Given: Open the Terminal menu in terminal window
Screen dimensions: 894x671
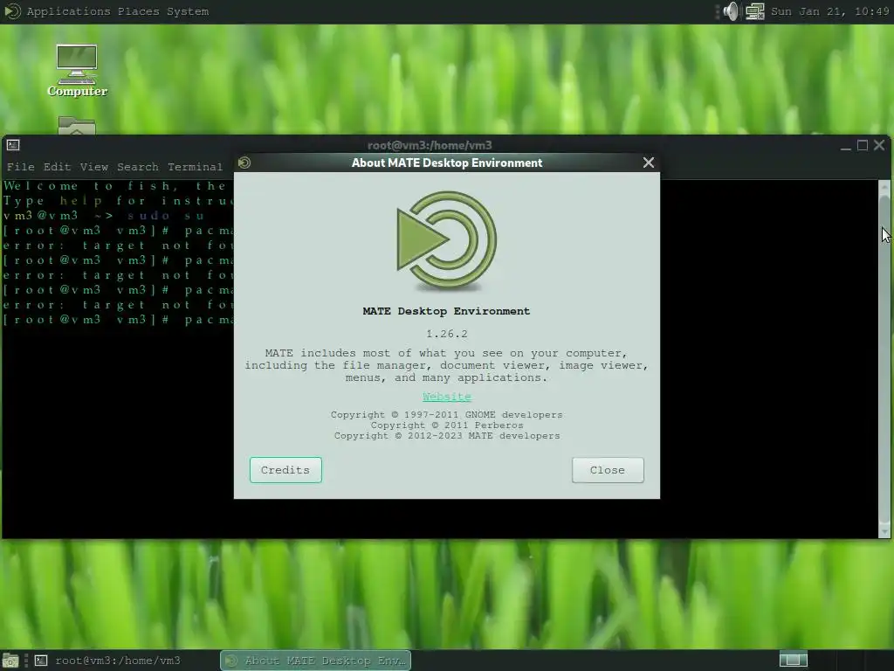Looking at the screenshot, I should click(195, 167).
